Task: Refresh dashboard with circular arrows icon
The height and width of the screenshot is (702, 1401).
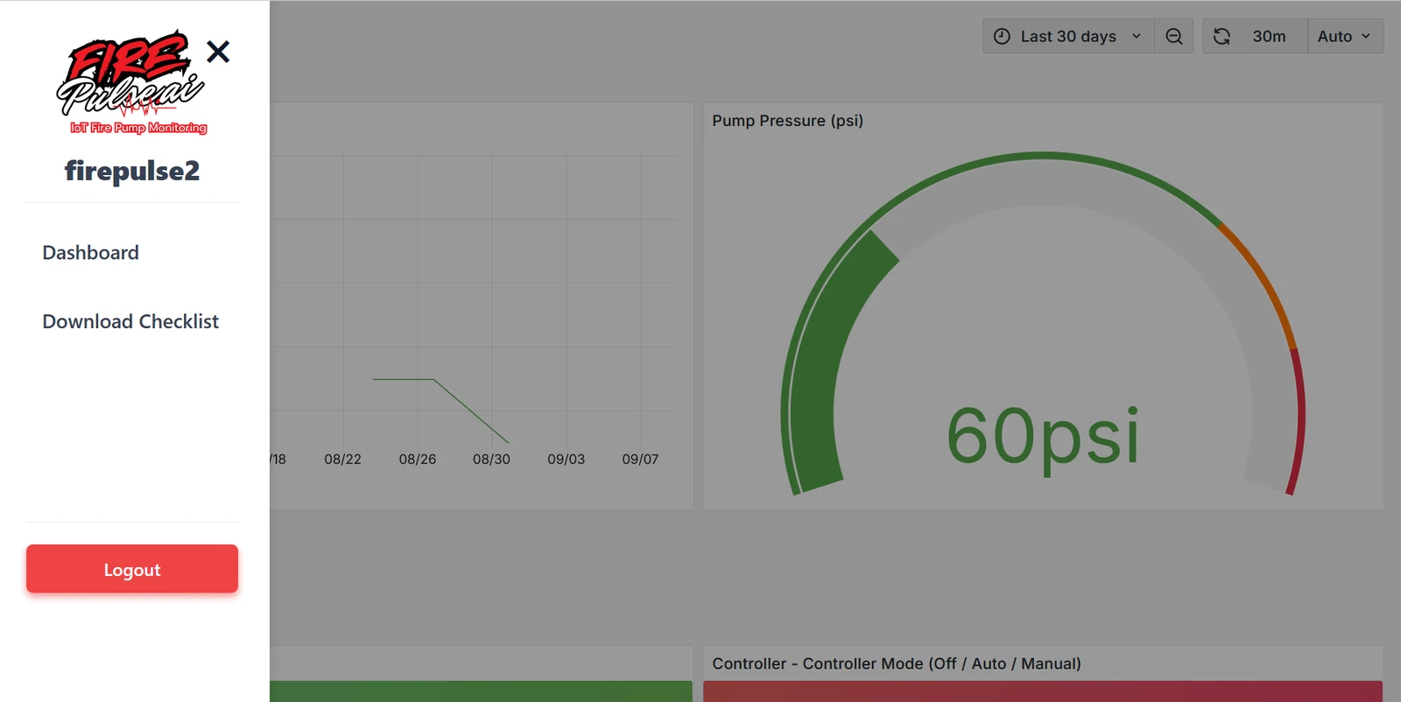Action: pyautogui.click(x=1221, y=36)
